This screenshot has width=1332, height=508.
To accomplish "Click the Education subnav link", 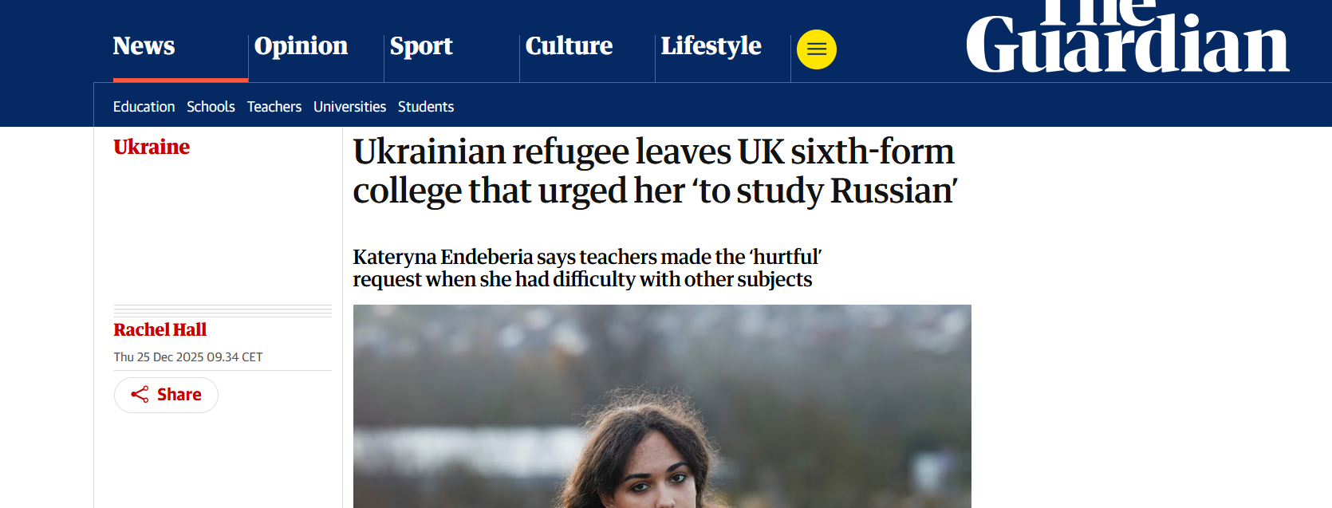I will 144,107.
